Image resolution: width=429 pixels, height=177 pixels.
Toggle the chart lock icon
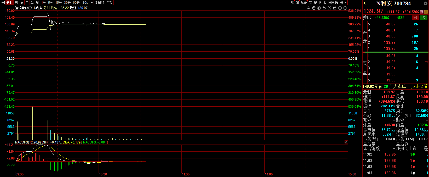[335, 8]
